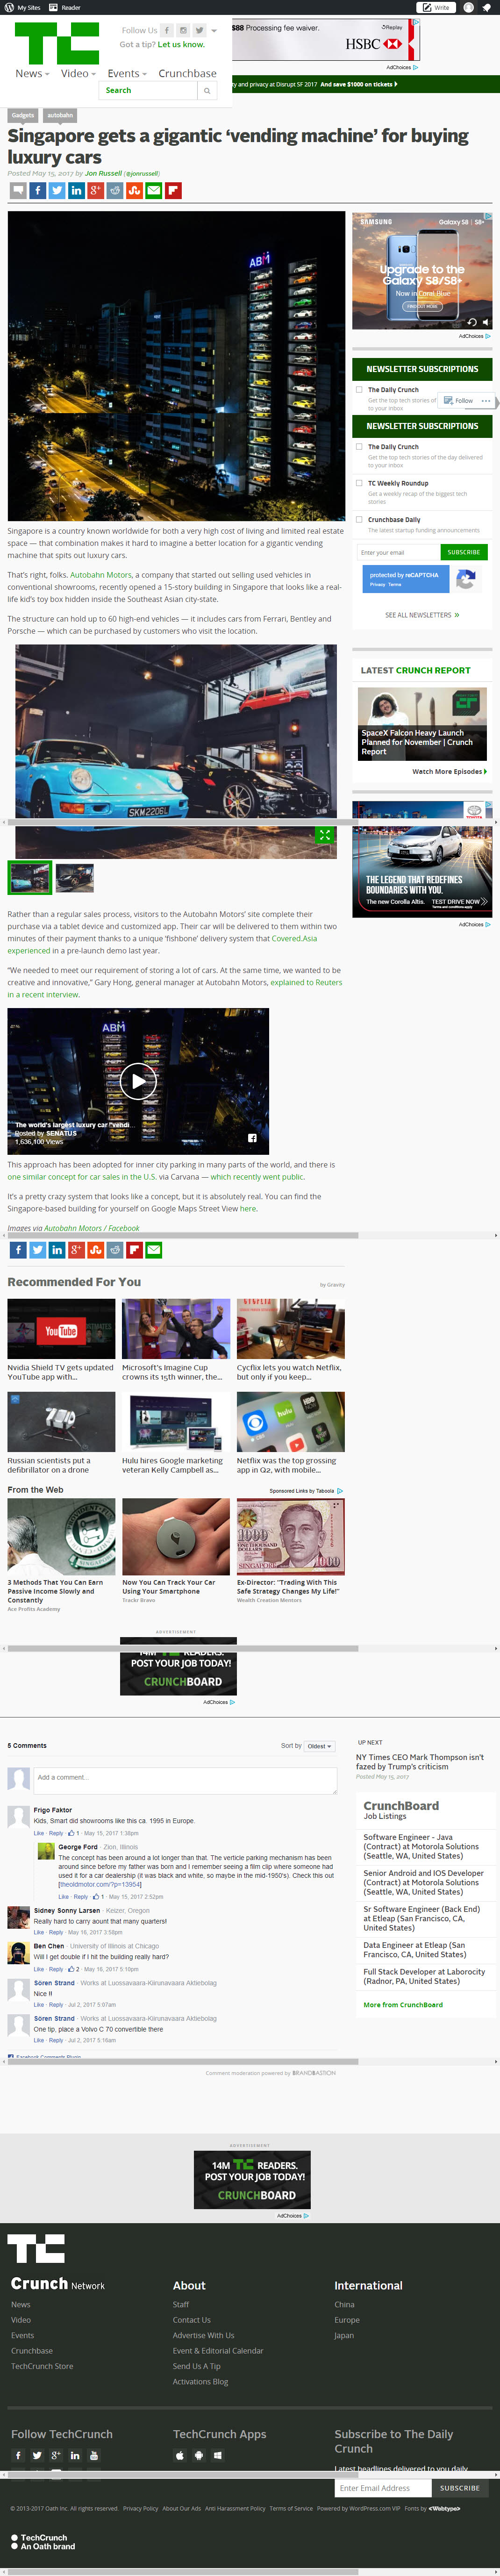
Task: Share on LinkedIn from the bar above Recommended
Action: coord(57,1250)
